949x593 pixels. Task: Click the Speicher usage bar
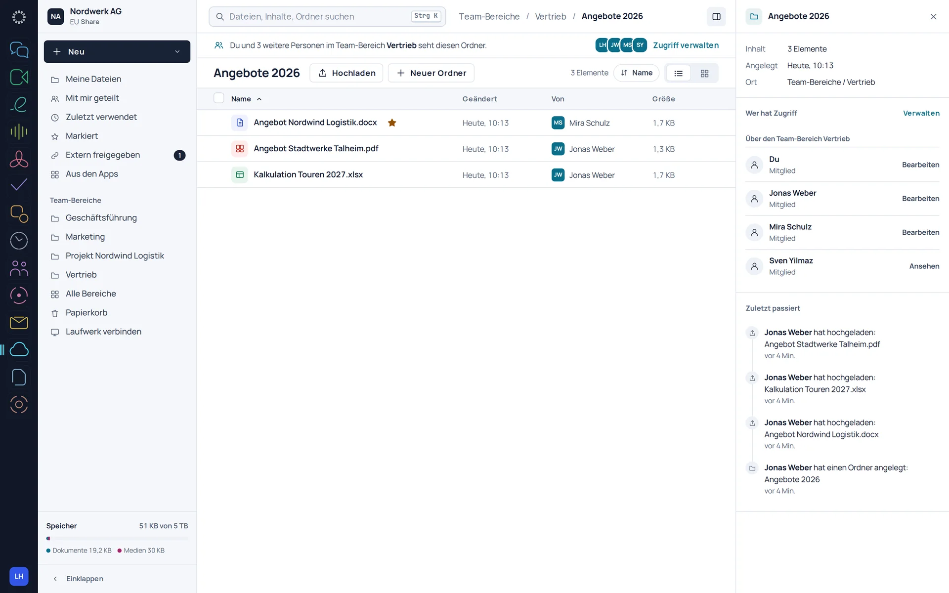pos(117,538)
